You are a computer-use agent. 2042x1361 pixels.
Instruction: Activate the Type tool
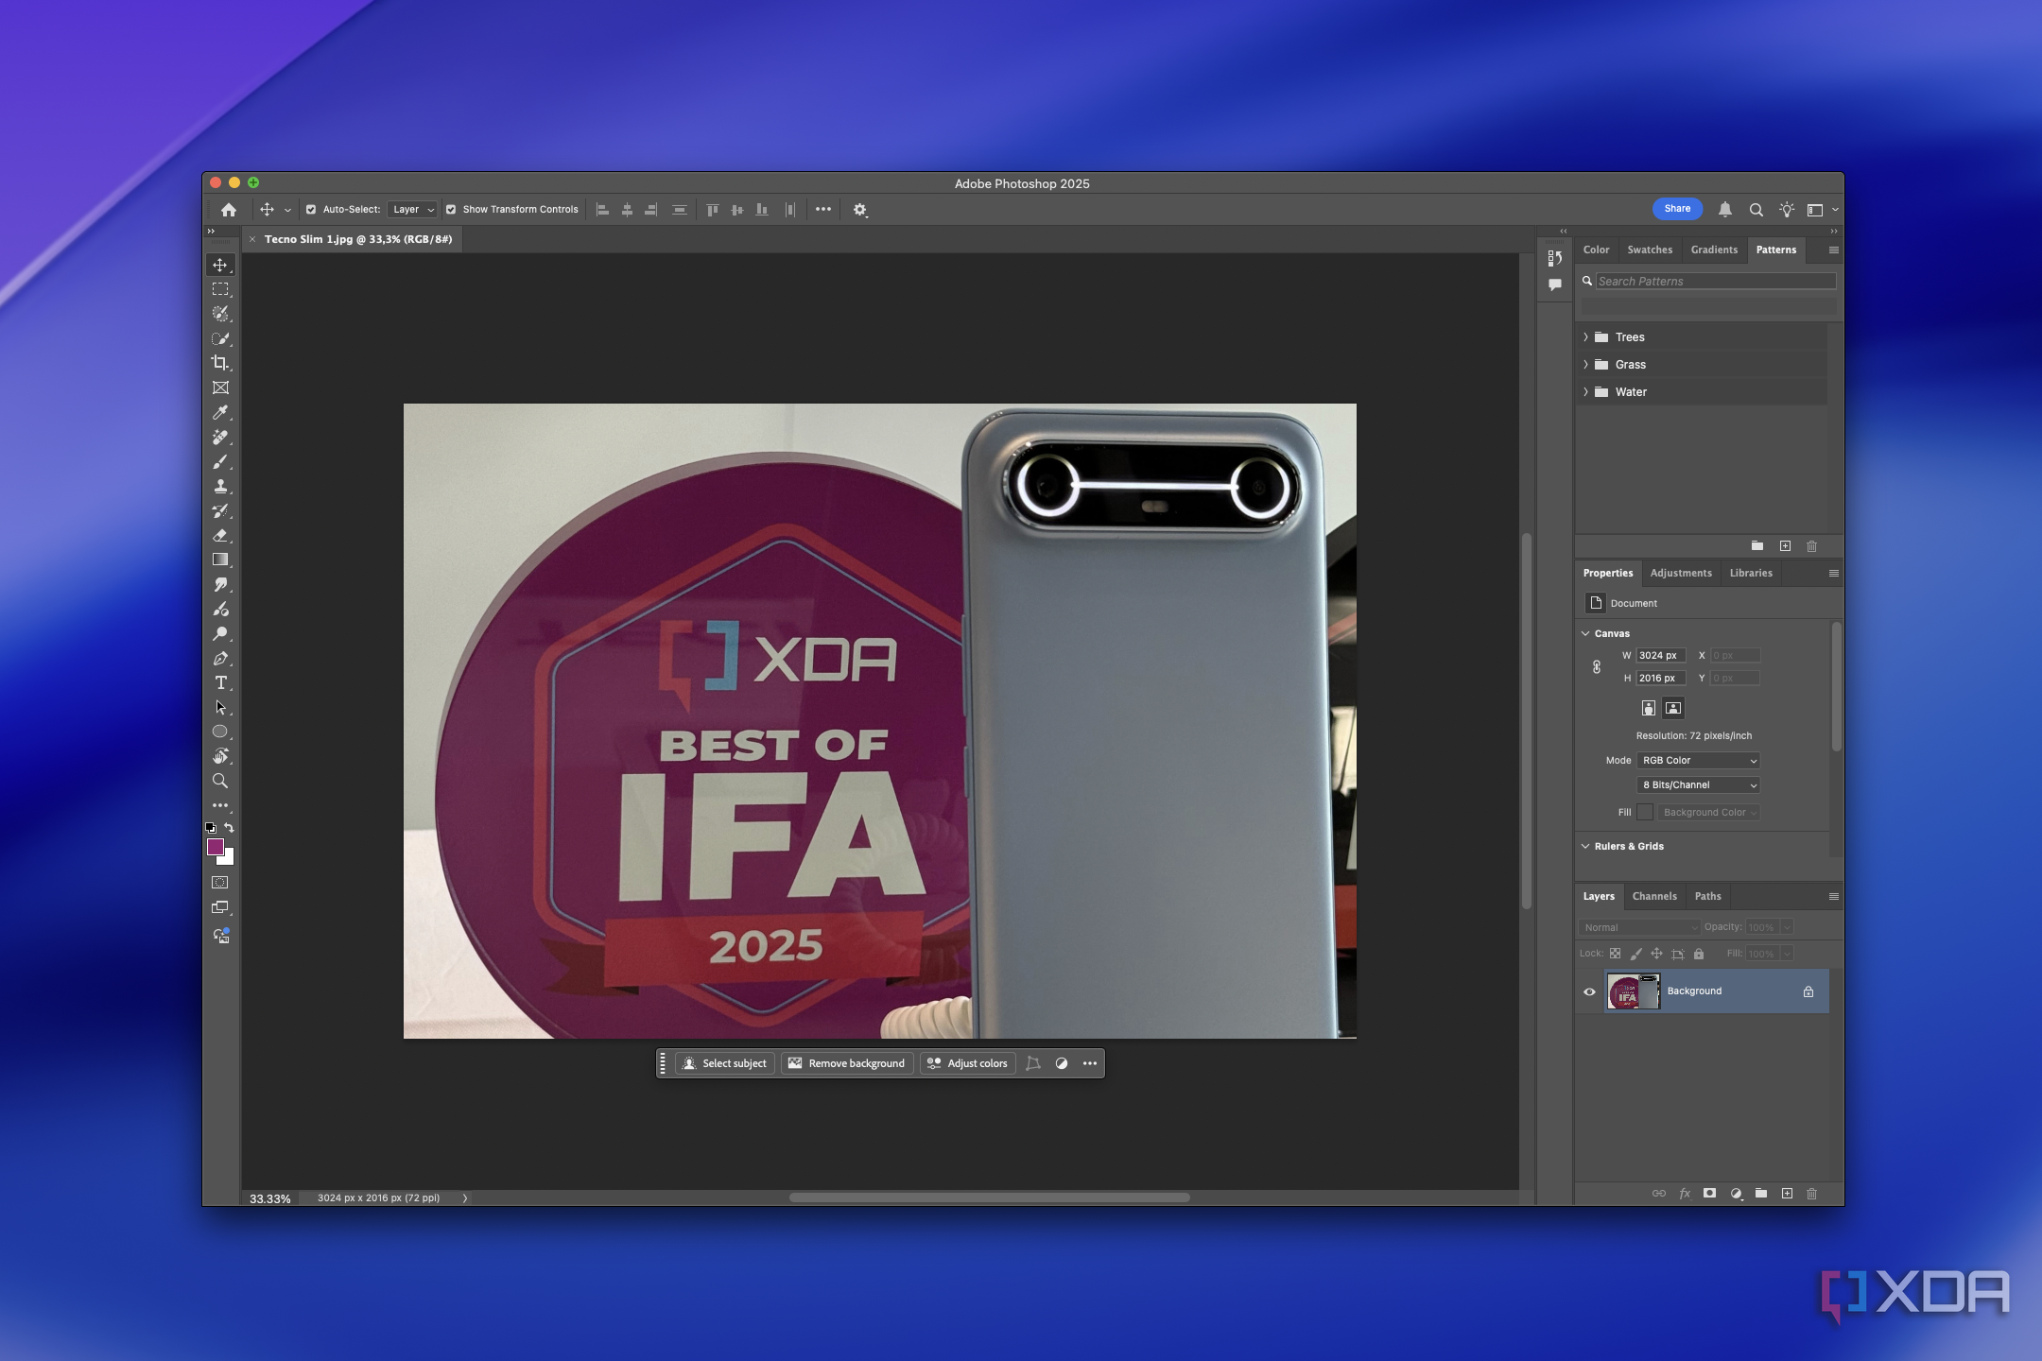220,683
